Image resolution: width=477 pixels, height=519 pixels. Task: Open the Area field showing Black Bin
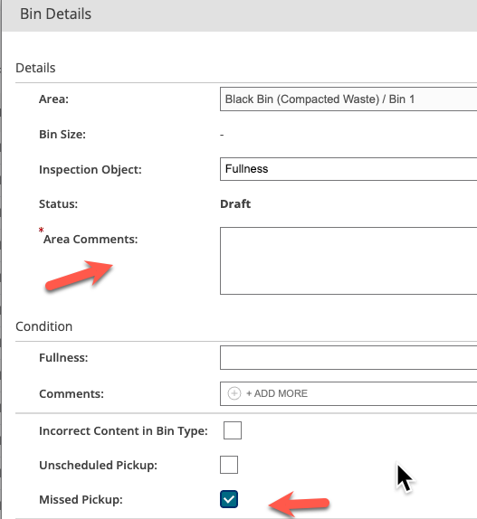(x=348, y=99)
